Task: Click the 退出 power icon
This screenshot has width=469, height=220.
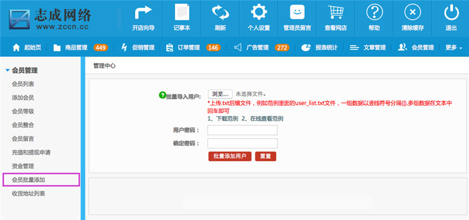Action: pos(451,12)
